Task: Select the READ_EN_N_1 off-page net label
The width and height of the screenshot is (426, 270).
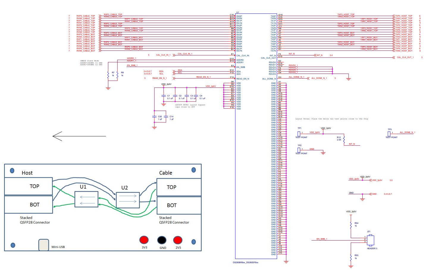Action: pyautogui.click(x=159, y=78)
